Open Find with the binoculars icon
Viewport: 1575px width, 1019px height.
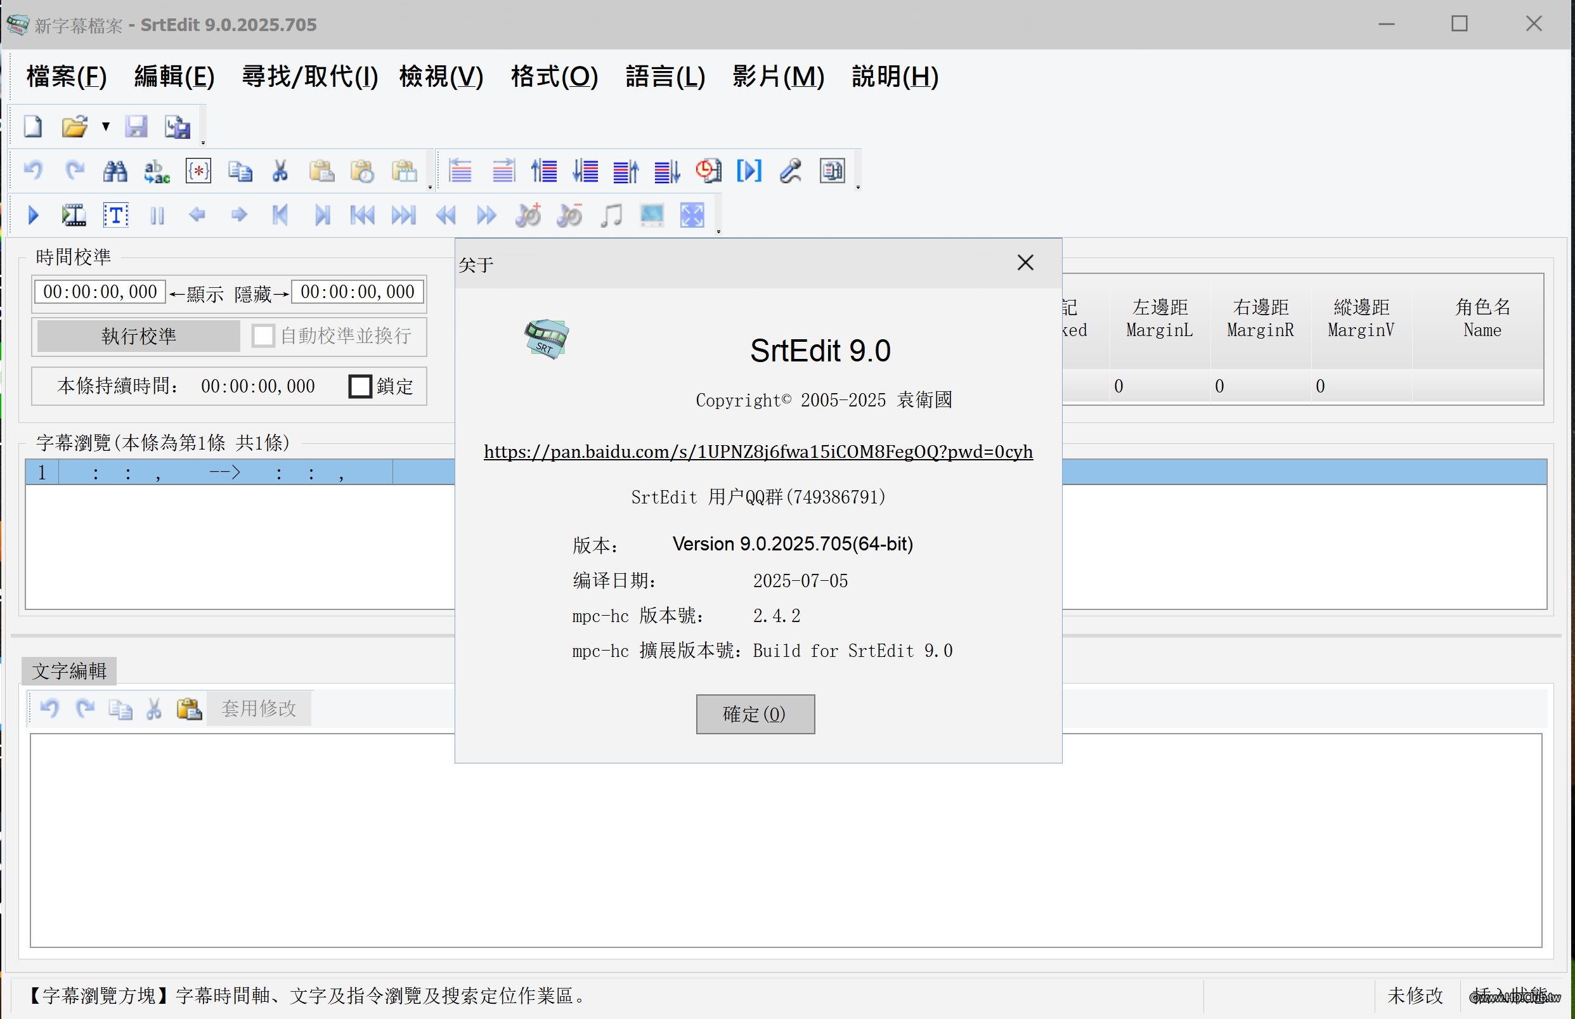[115, 171]
